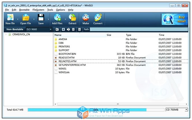The image size is (192, 120).
Task: Sort by the Name column header
Action: [80, 35]
